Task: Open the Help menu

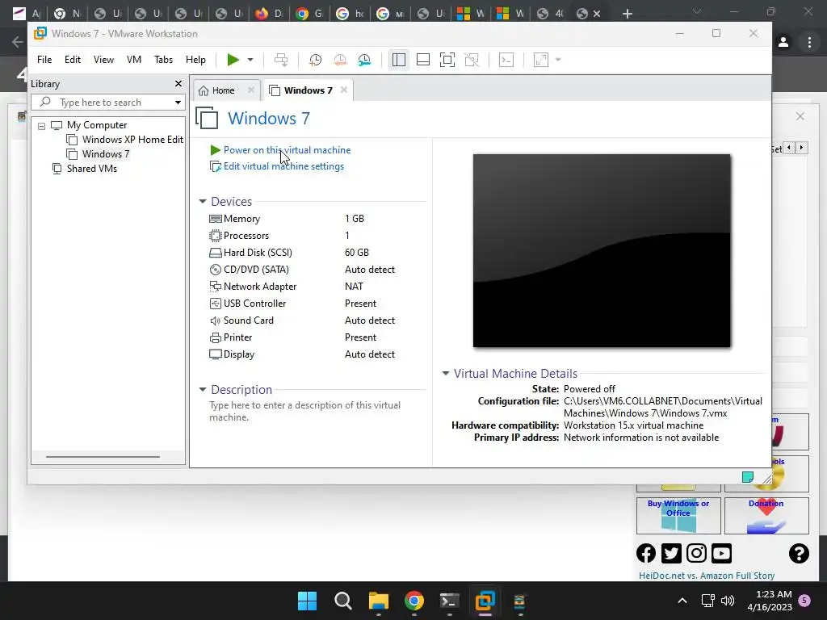Action: click(195, 60)
